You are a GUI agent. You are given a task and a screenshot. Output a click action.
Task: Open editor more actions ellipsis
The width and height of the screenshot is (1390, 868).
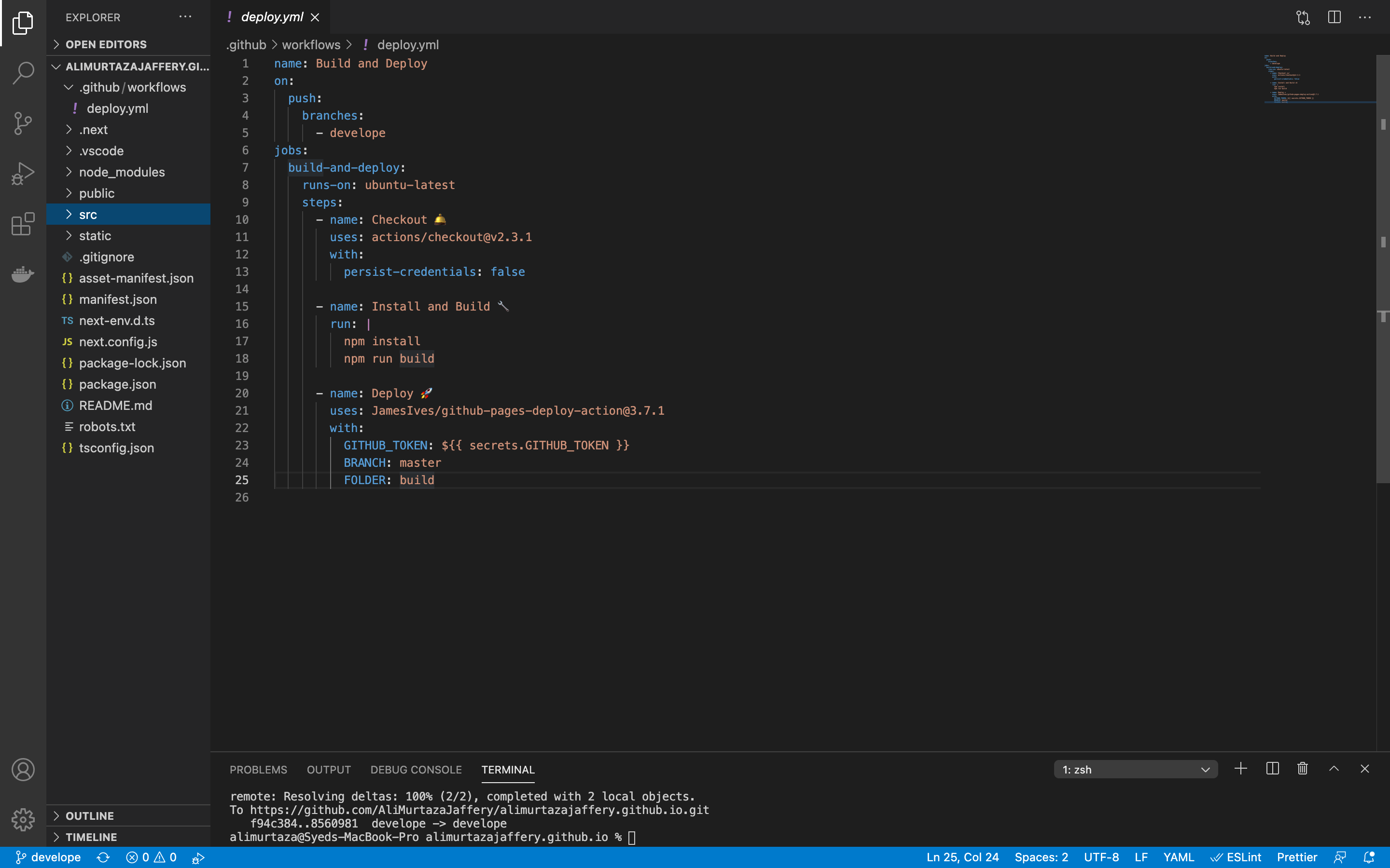pos(1365,17)
